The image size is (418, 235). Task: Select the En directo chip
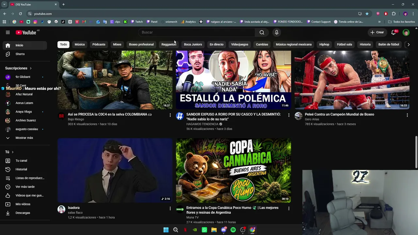click(x=217, y=44)
